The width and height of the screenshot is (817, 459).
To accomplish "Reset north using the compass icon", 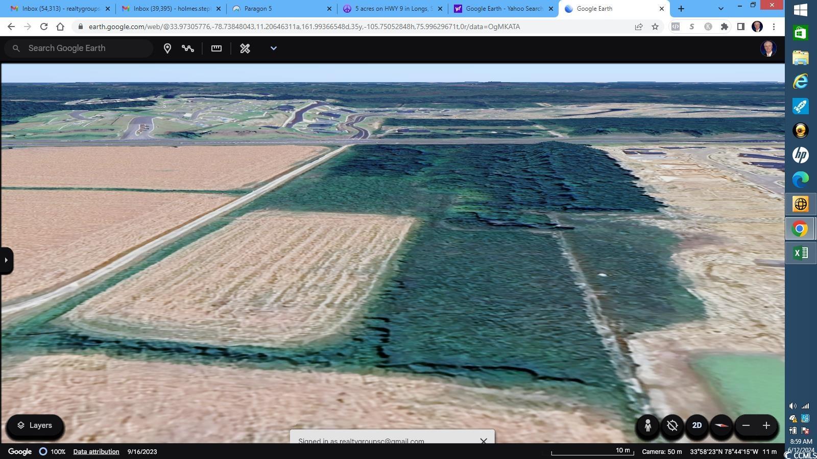I will coord(722,426).
